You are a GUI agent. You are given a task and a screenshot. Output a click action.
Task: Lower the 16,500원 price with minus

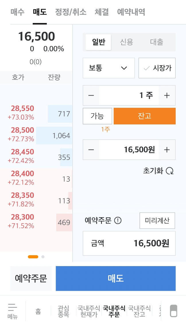coord(91,150)
